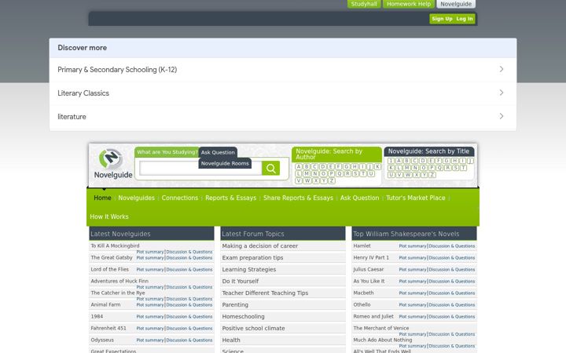Open Share Reports & Essays menu item
The width and height of the screenshot is (566, 353).
(x=298, y=198)
